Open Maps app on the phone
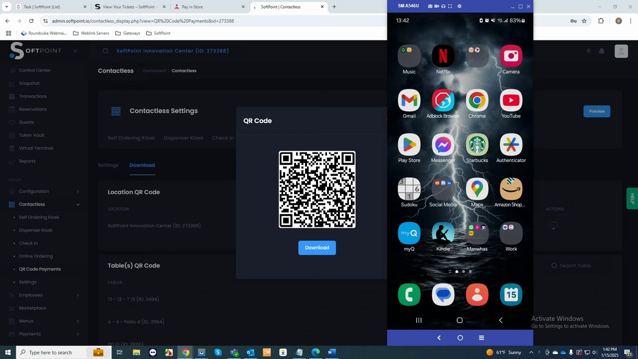This screenshot has width=638, height=359. click(477, 189)
